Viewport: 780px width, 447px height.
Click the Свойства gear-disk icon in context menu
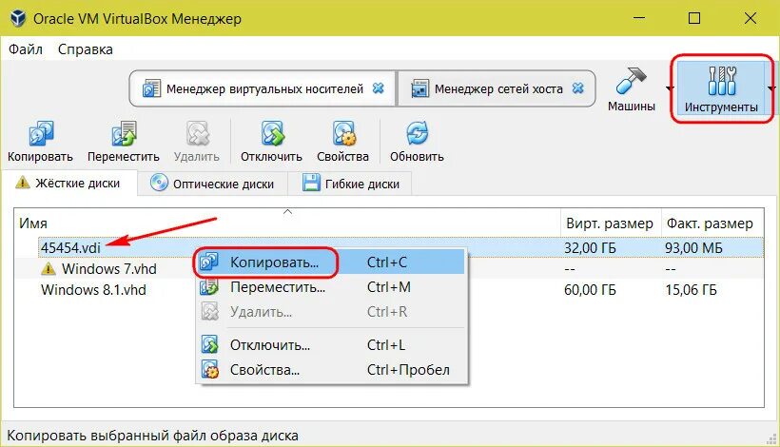209,369
